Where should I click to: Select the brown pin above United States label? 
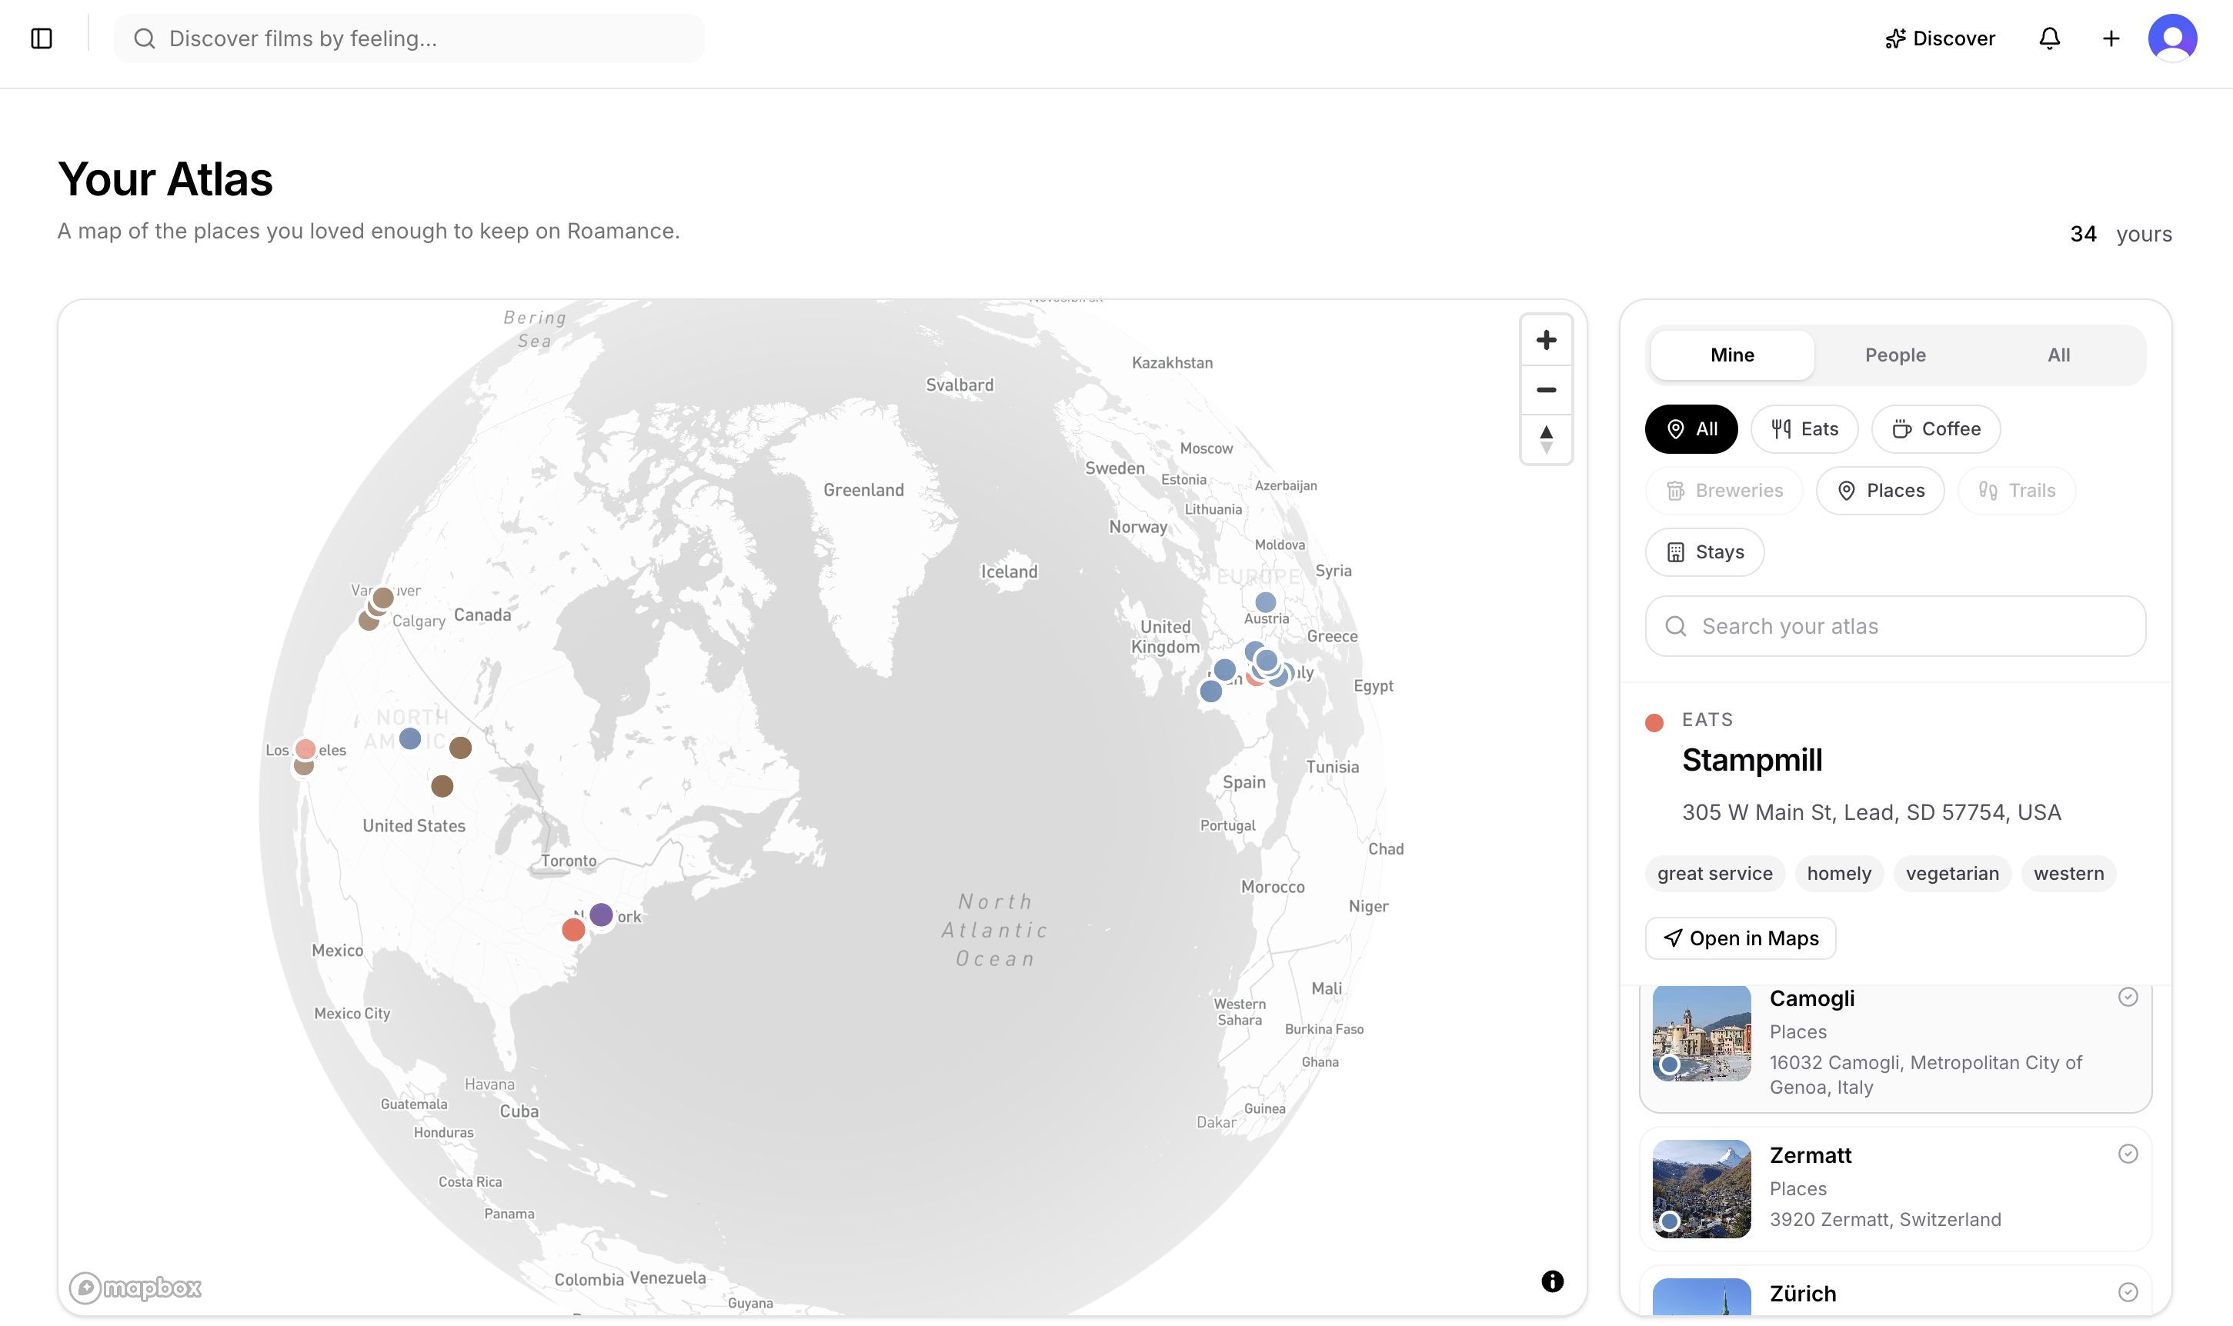(442, 786)
